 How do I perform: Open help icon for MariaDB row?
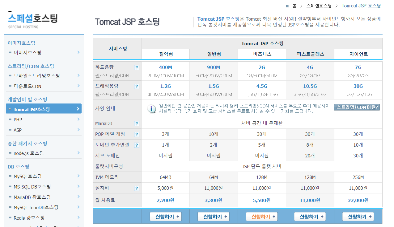point(137,124)
